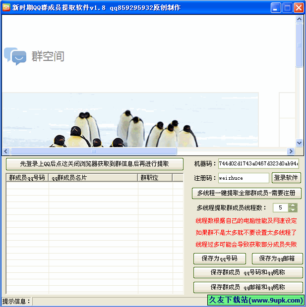Click 保存群成员 qq号码和qq昵称 button
306x307 pixels.
(x=248, y=272)
